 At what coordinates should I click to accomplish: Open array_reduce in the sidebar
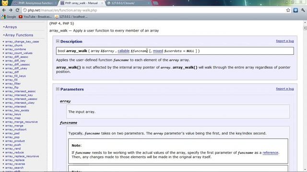[14, 152]
